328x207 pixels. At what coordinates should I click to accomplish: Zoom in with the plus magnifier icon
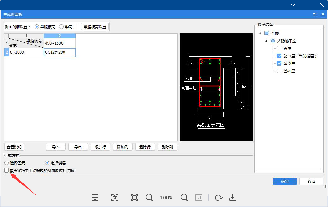[184, 198]
